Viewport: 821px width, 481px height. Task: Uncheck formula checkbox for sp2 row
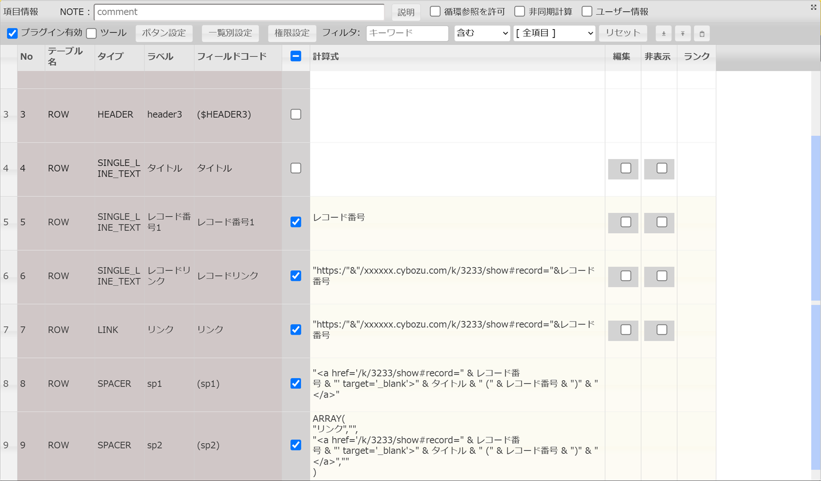(x=296, y=445)
